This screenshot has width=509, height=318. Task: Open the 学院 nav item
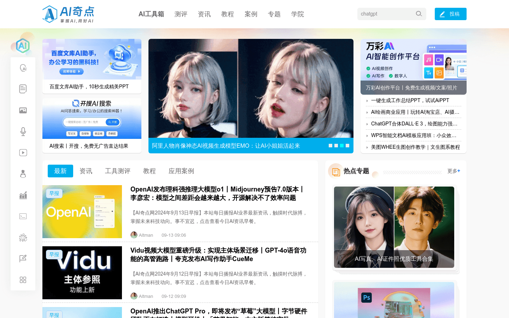point(297,14)
